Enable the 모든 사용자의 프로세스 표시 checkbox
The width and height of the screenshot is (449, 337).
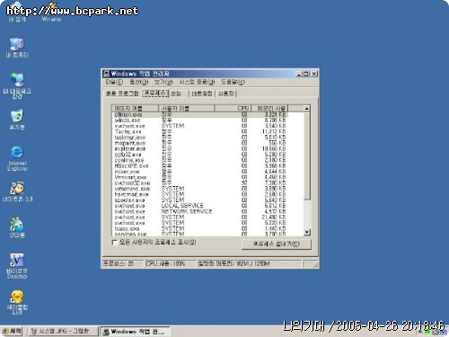pyautogui.click(x=114, y=243)
